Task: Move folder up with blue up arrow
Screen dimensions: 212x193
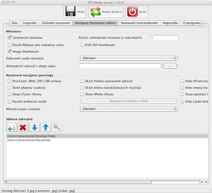Action: (x=46, y=127)
